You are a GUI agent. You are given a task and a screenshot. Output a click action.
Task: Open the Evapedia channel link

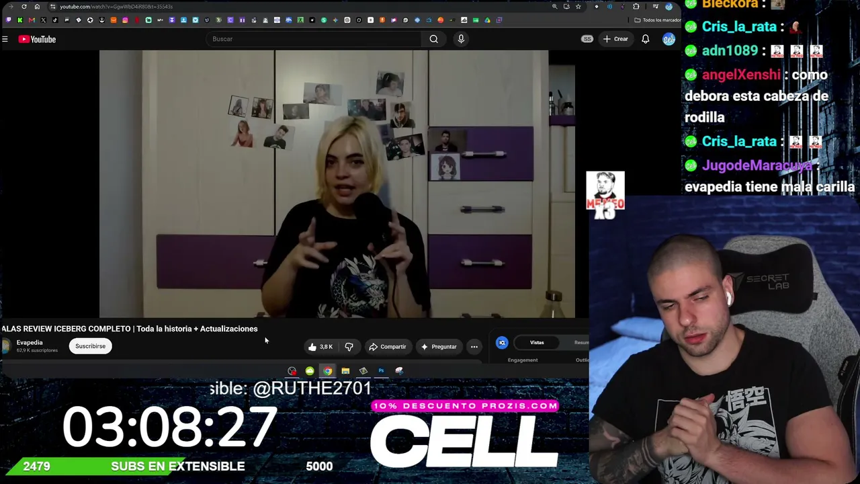click(30, 342)
